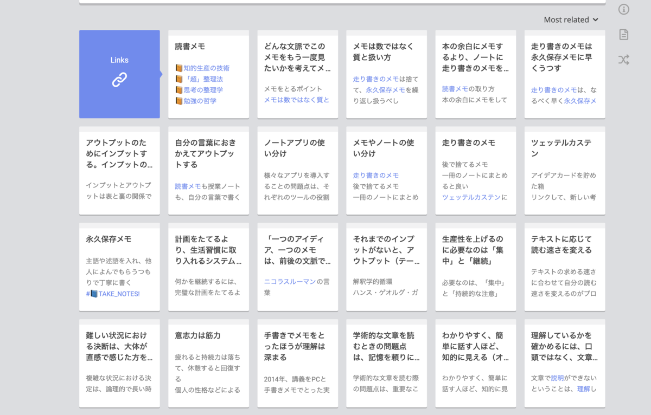Follow the 勉強の哲学 link
This screenshot has height=415, width=651.
(x=200, y=101)
